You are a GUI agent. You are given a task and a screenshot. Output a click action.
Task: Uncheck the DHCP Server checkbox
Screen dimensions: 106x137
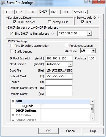coord(15,22)
